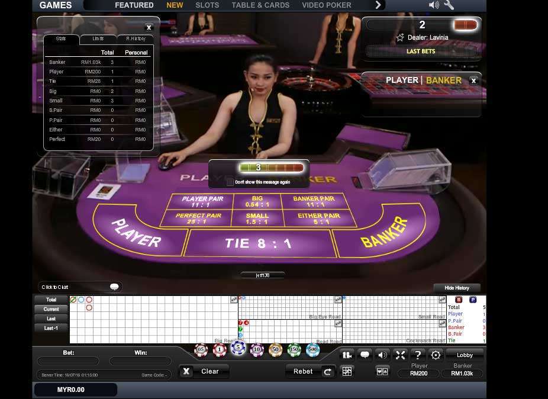The image size is (548, 399).
Task: Choose the light blue 500 chip
Action: coord(313,349)
